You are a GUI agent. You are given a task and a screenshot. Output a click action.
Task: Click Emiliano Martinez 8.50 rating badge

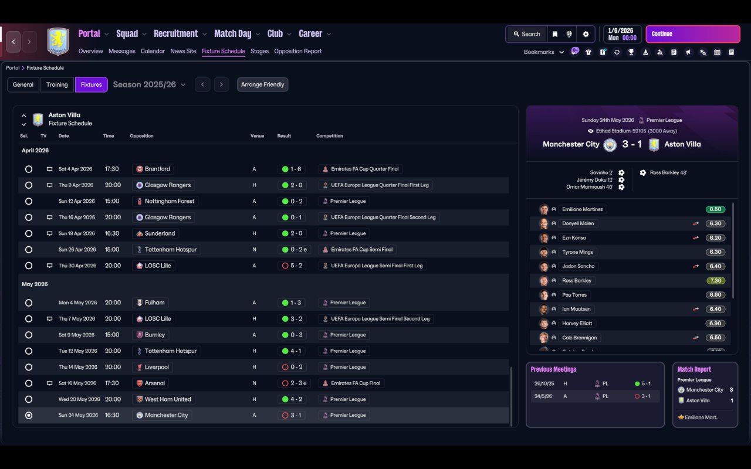pos(716,209)
